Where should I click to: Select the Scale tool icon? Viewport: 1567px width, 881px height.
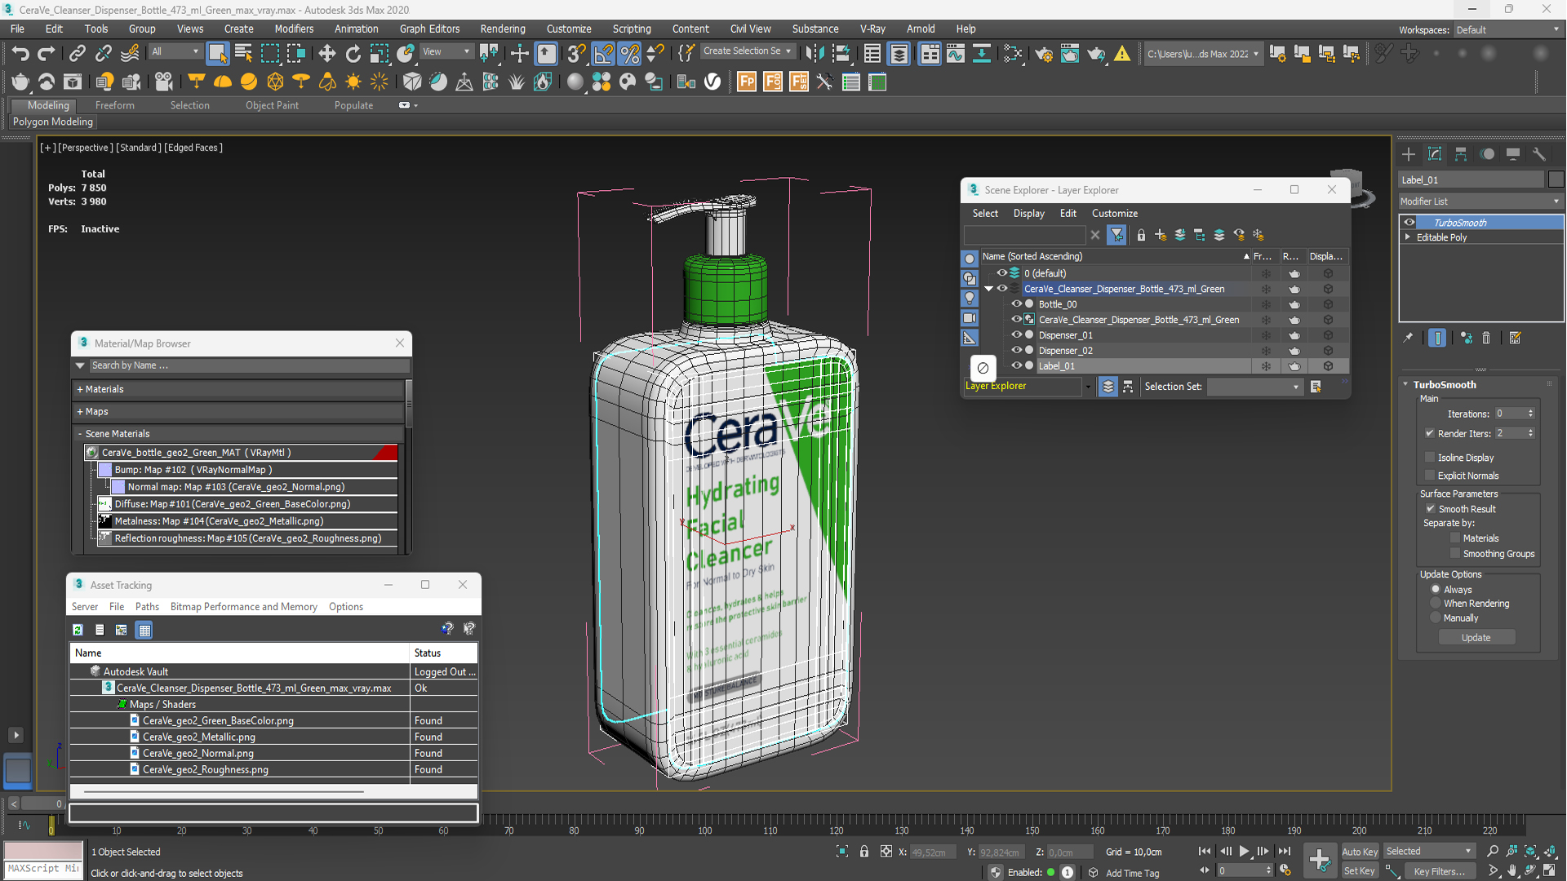[x=379, y=54]
